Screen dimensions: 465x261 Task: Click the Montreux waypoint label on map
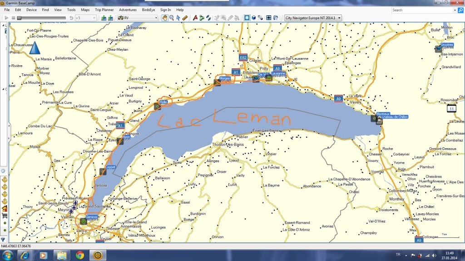[x=383, y=114]
